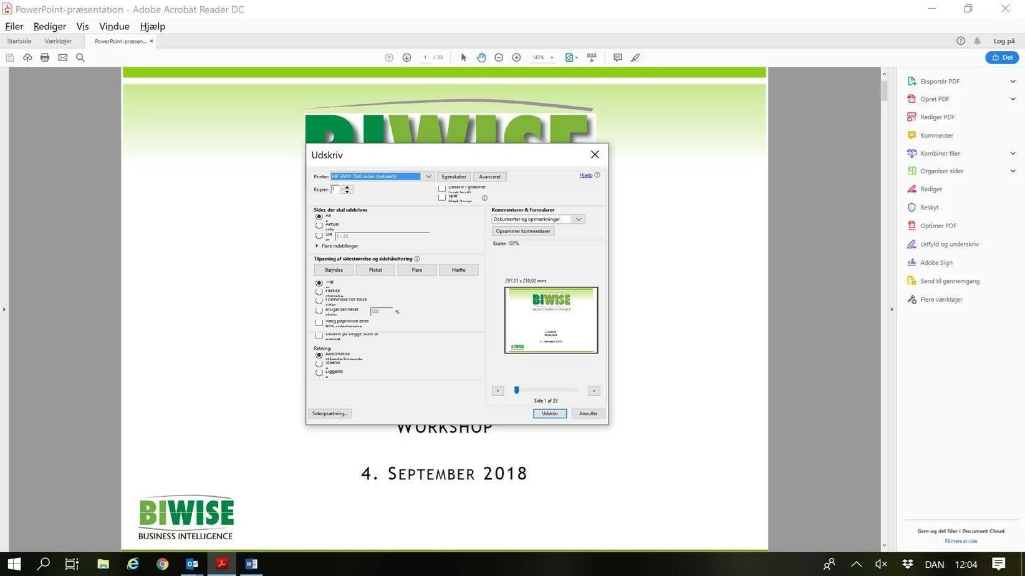The height and width of the screenshot is (576, 1025).
Task: Click the Udskriv button to print
Action: click(550, 413)
